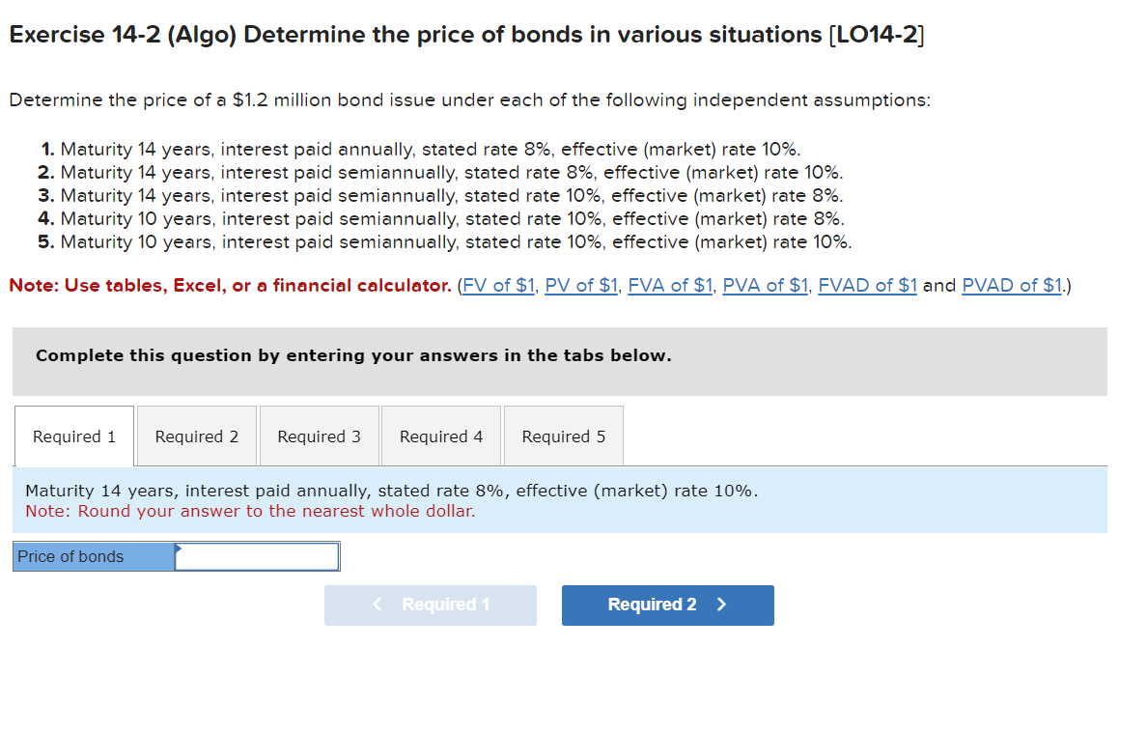Open the FVAD of $1 table link

[x=867, y=285]
